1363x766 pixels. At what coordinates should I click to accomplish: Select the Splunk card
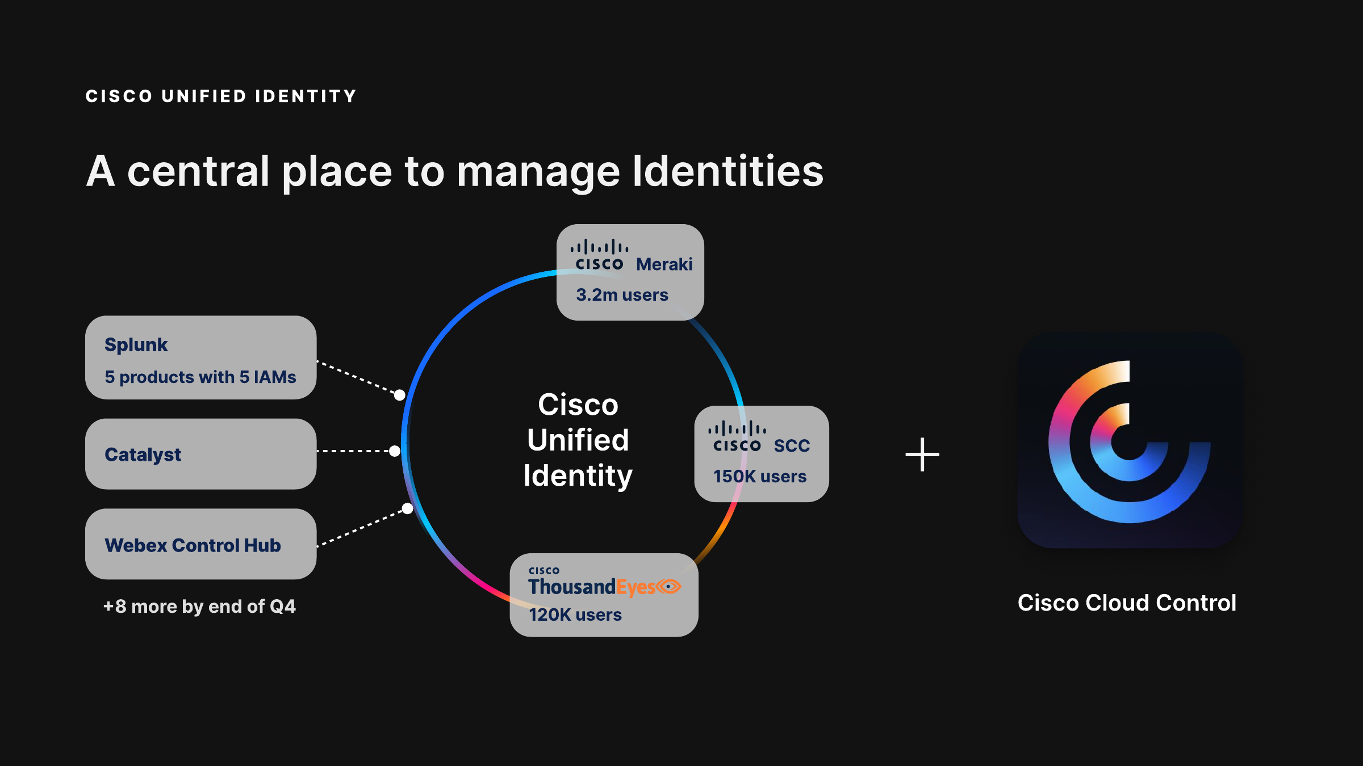(x=201, y=357)
